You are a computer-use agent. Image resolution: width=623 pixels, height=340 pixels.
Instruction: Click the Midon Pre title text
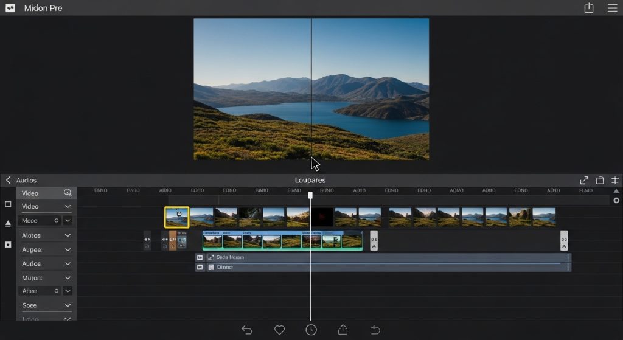click(43, 8)
